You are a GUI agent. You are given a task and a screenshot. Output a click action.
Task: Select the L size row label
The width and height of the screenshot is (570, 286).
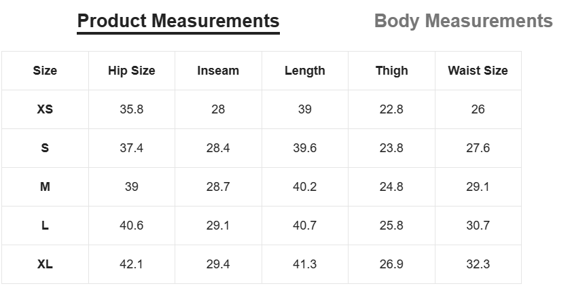45,226
